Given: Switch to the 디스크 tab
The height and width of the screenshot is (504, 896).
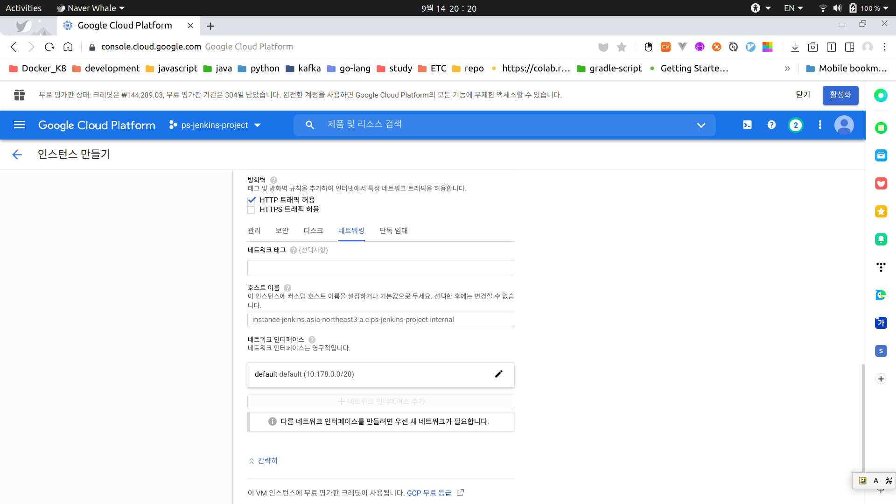Looking at the screenshot, I should (x=313, y=231).
